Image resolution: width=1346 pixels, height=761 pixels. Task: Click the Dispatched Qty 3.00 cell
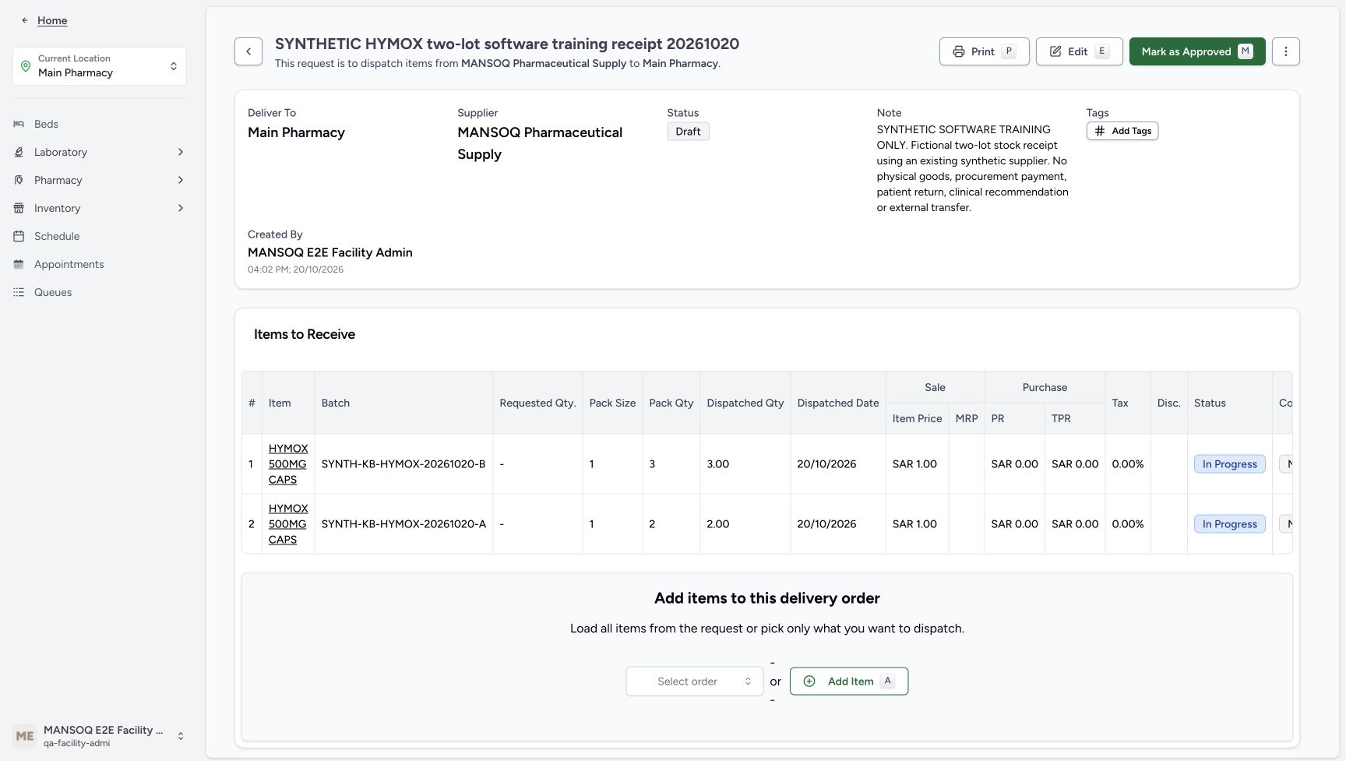[x=745, y=464]
